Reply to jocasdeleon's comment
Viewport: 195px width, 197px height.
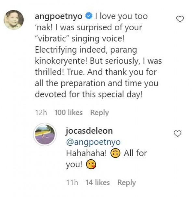126,183
